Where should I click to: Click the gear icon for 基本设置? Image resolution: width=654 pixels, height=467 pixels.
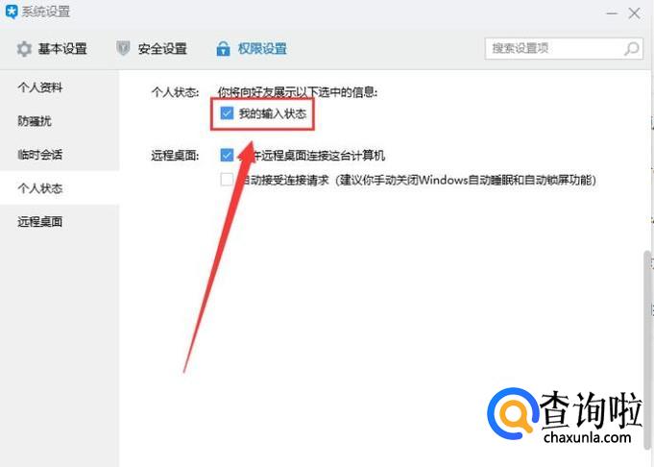point(24,49)
